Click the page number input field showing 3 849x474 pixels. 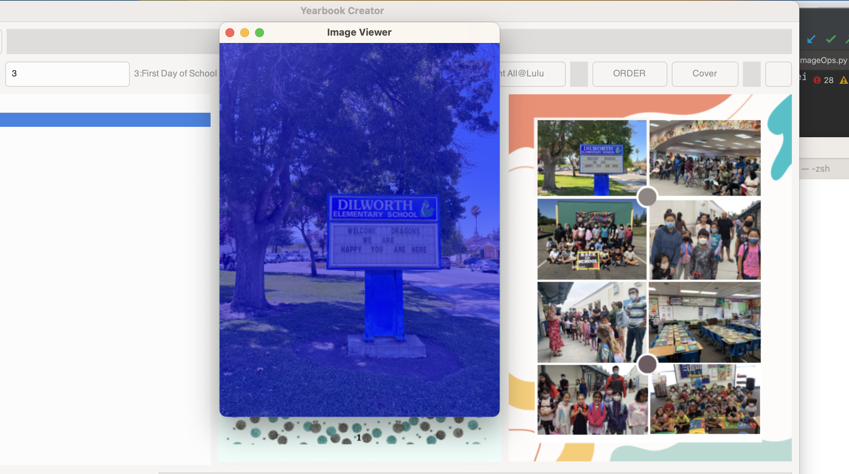(67, 74)
